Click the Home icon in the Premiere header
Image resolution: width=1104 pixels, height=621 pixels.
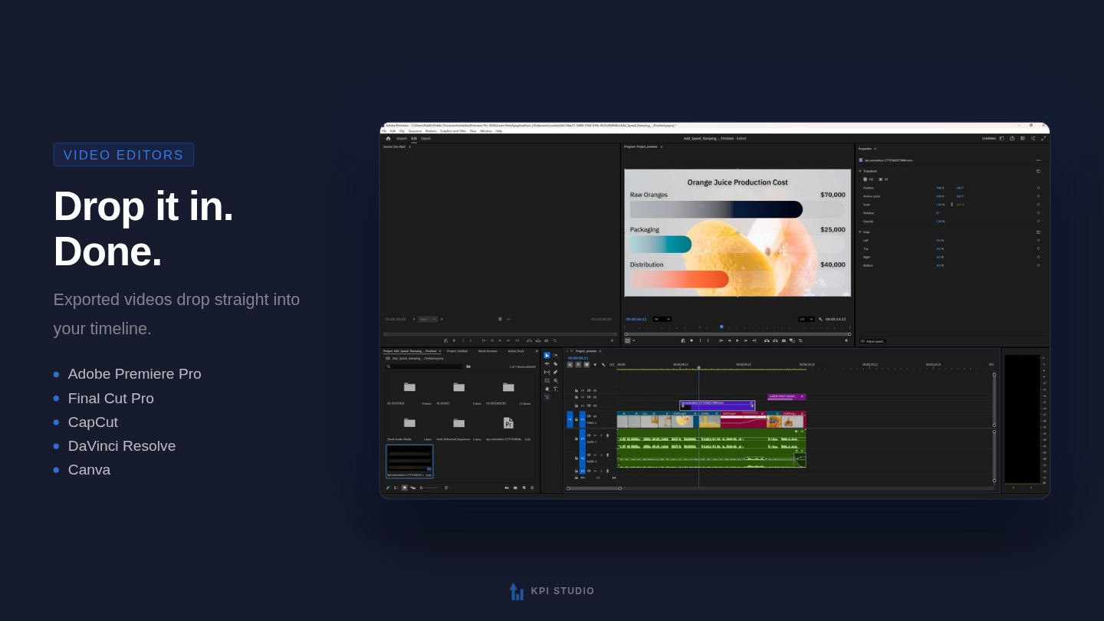pos(389,139)
